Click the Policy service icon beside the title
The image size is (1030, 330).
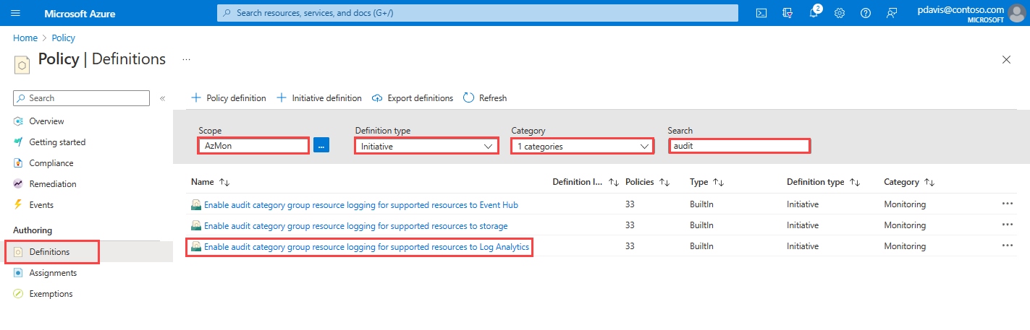point(22,64)
